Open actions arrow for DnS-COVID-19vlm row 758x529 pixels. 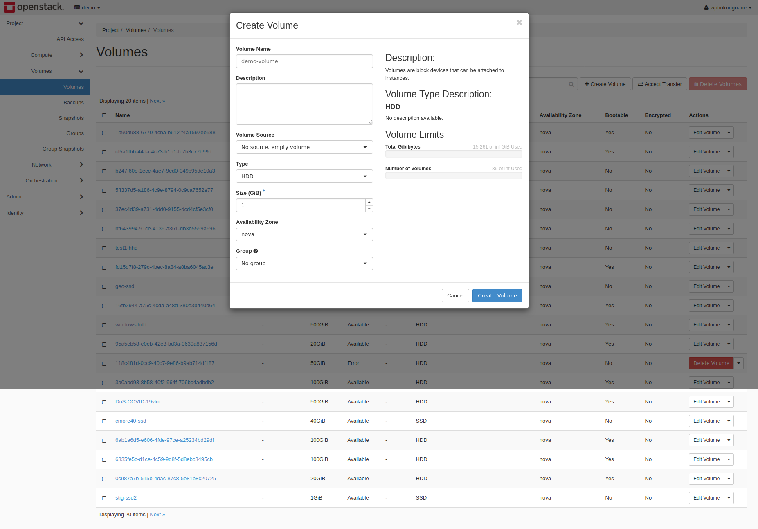729,402
